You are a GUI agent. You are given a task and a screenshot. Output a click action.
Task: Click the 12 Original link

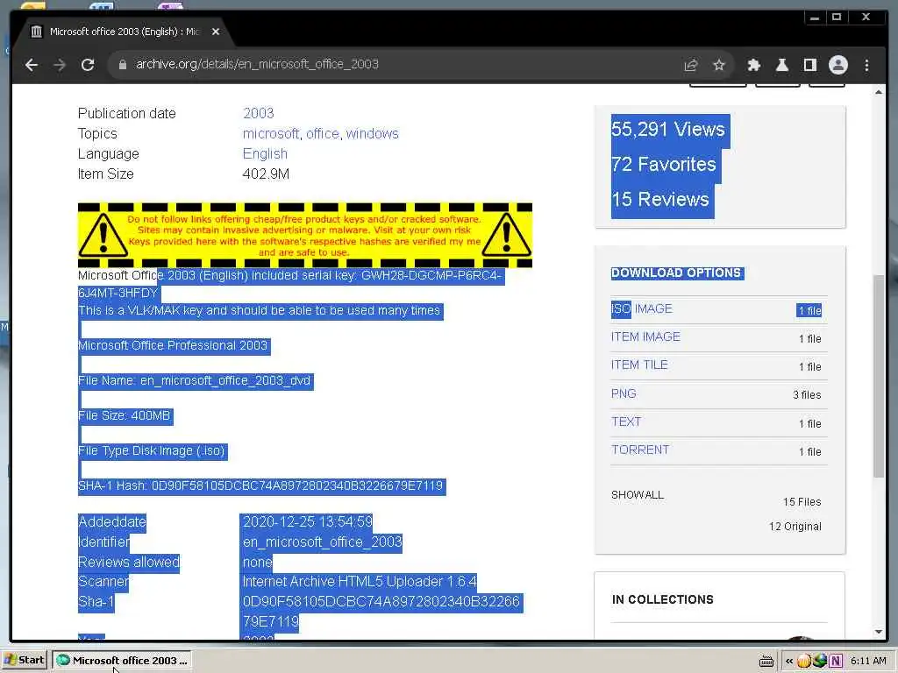click(x=795, y=527)
